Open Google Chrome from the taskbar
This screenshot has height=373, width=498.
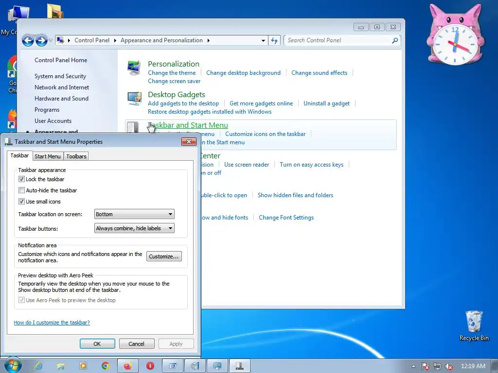105,366
